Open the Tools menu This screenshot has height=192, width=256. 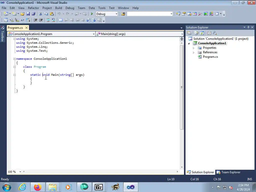pyautogui.click(x=102, y=8)
